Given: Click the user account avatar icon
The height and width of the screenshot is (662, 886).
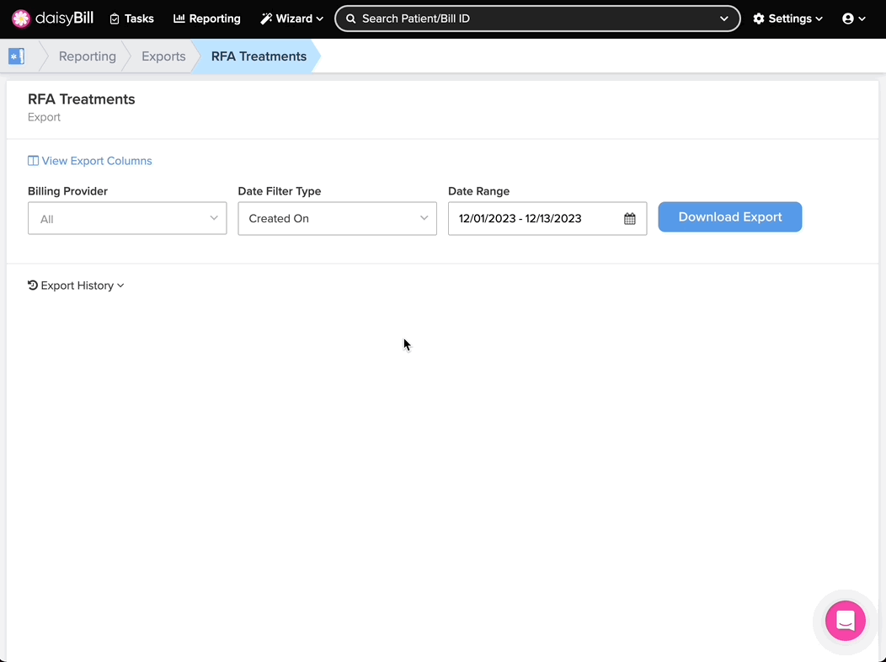Looking at the screenshot, I should (848, 19).
